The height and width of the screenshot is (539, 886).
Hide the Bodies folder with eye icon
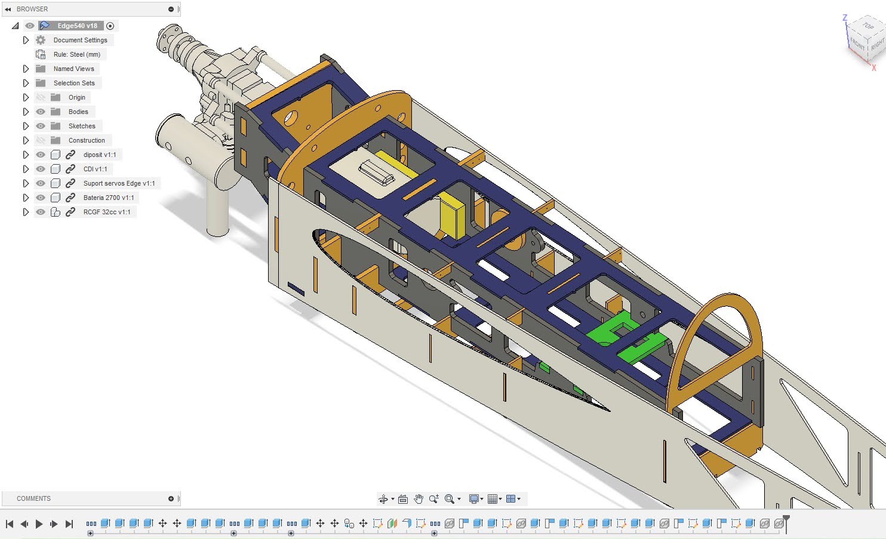(x=41, y=112)
